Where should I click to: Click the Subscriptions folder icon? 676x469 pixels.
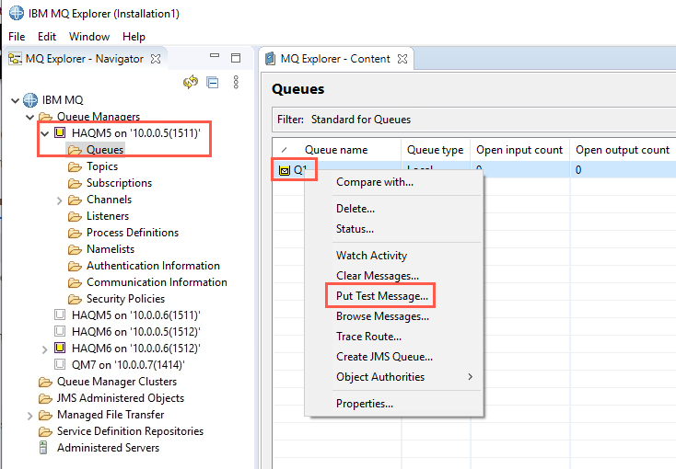coord(75,184)
